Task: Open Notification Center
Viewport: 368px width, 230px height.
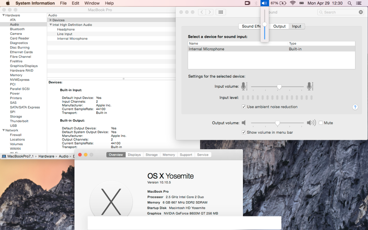Action: [x=359, y=3]
